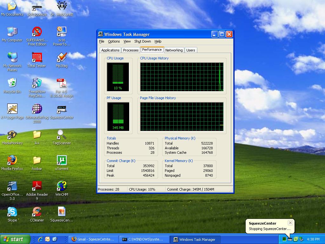325x244 pixels.
Task: Open the Mozilla Firefox desktop icon
Action: click(12, 160)
